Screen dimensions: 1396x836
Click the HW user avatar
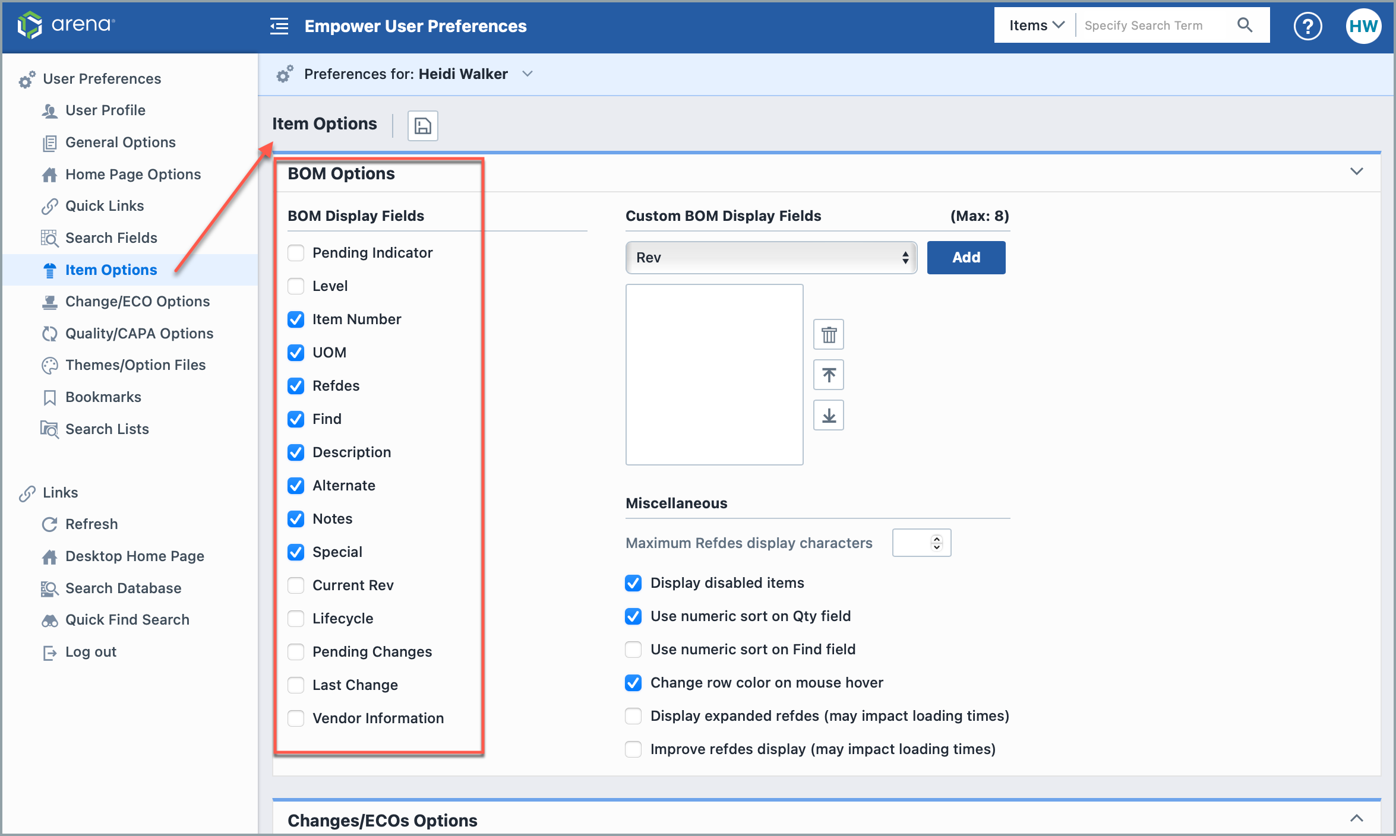click(x=1363, y=26)
